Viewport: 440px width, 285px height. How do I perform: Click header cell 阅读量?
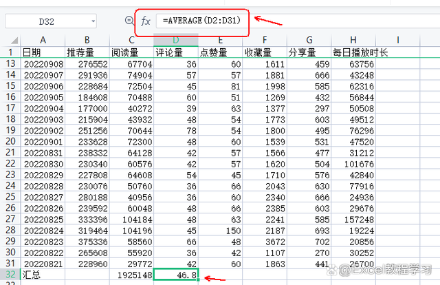[131, 52]
